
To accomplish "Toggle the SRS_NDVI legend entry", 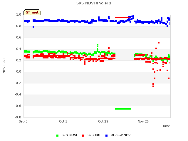I will coord(67,135).
